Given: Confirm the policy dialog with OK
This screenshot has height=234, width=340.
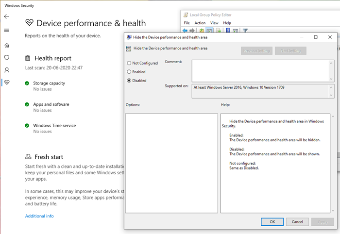Looking at the screenshot, I should (x=272, y=222).
